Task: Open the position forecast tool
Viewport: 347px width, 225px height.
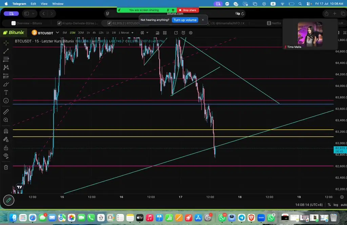Action: coord(6,76)
